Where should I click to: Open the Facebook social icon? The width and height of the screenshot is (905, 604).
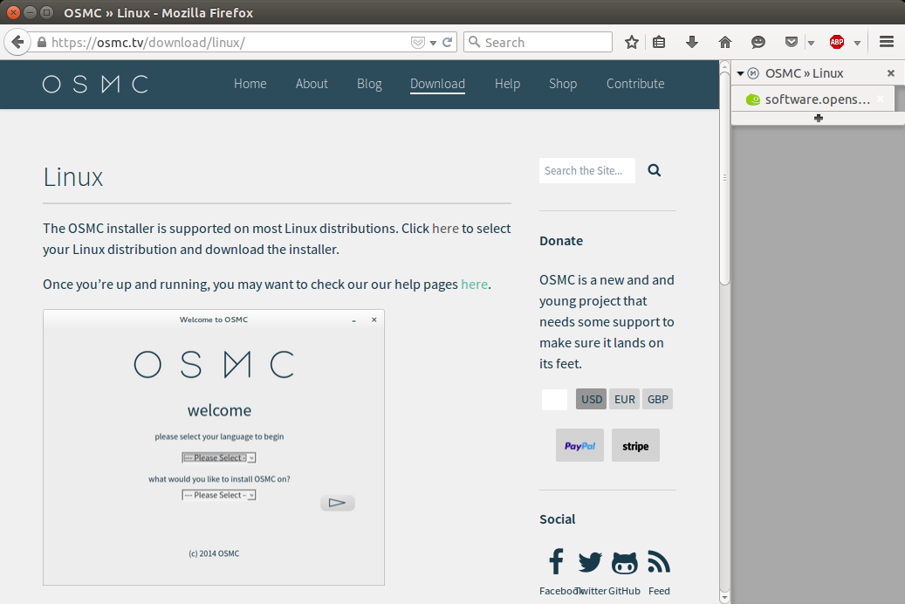click(x=556, y=562)
